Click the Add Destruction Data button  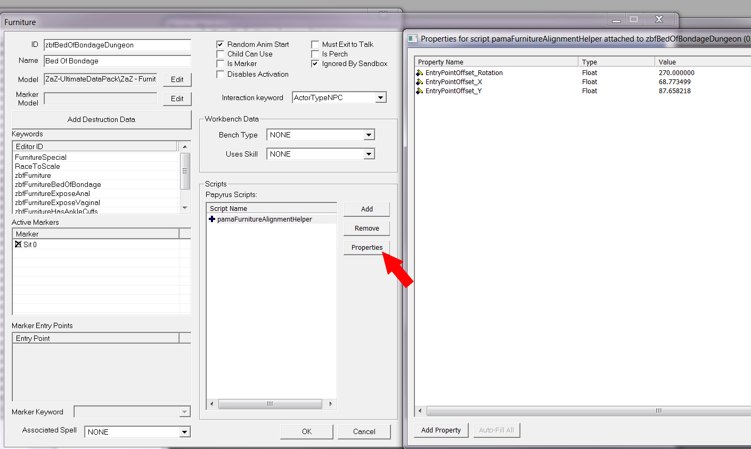click(x=101, y=119)
